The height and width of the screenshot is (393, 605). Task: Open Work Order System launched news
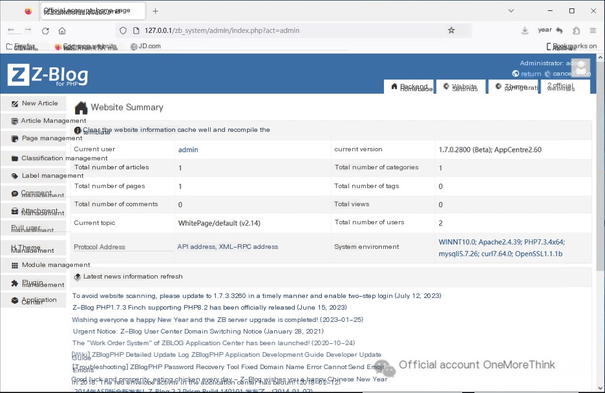(x=213, y=343)
